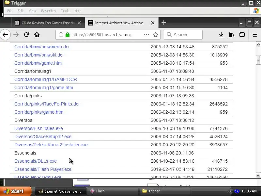Toggle the sidebar view icon
Image resolution: width=261 pixels, height=196 pixels.
tap(242, 35)
